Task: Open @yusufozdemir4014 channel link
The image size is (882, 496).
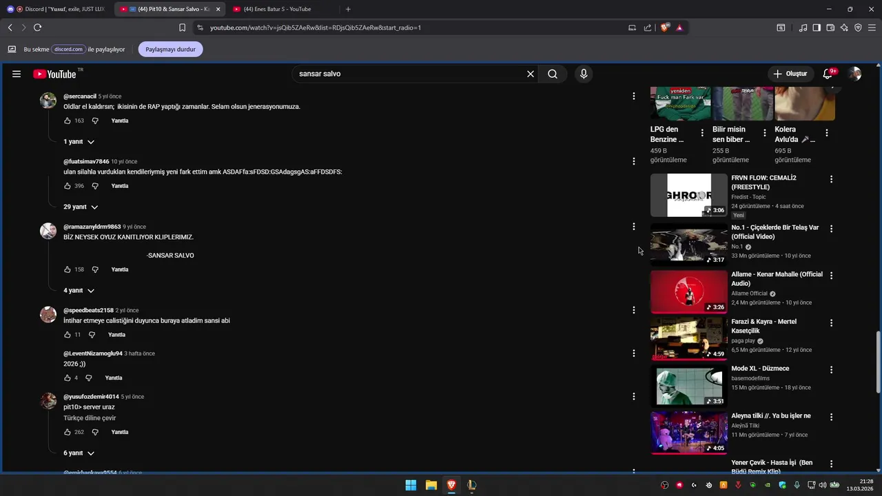Action: coord(91,397)
